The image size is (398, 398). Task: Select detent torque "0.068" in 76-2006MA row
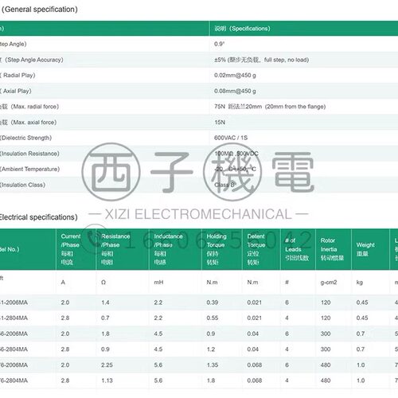255,365
